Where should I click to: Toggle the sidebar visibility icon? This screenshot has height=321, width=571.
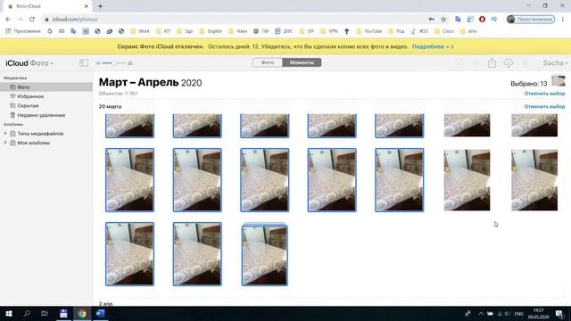pyautogui.click(x=84, y=63)
